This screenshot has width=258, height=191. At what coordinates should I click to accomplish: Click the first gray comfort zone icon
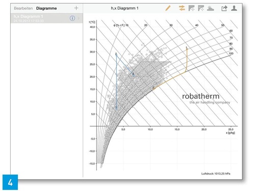click(x=192, y=8)
